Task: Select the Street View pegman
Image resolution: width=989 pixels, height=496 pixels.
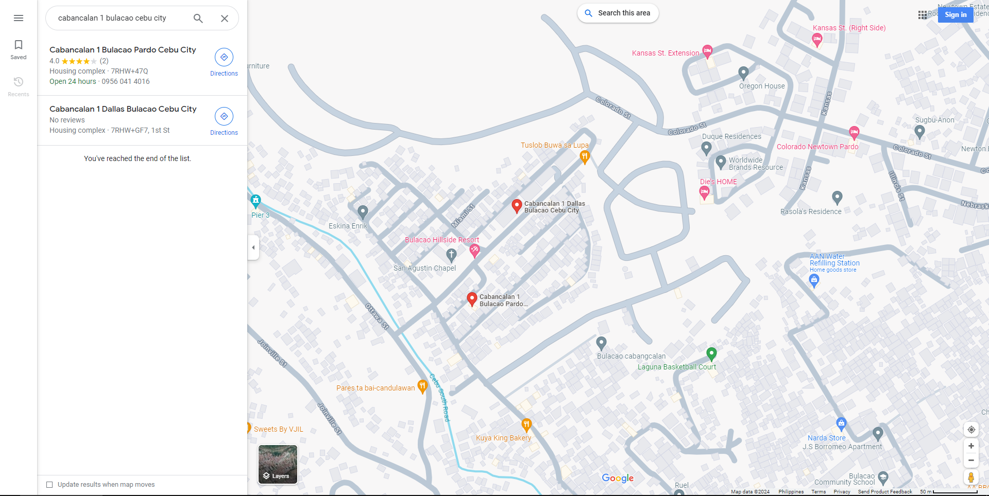Action: pyautogui.click(x=971, y=477)
